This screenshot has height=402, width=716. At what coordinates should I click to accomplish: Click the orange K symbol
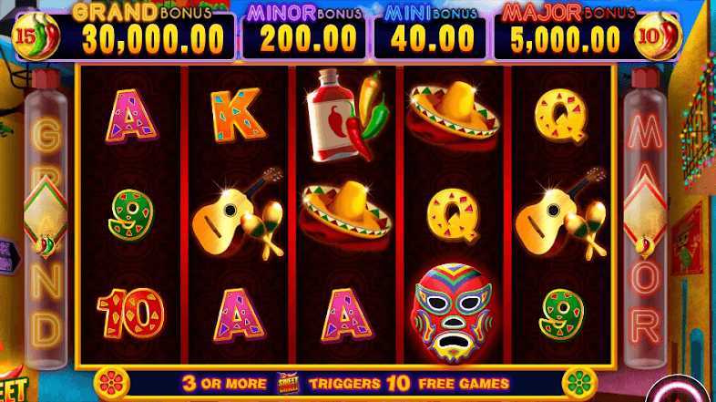(237, 115)
